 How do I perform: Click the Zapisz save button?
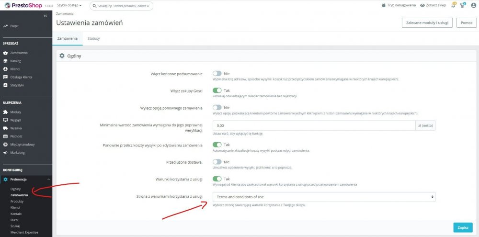[463, 227]
